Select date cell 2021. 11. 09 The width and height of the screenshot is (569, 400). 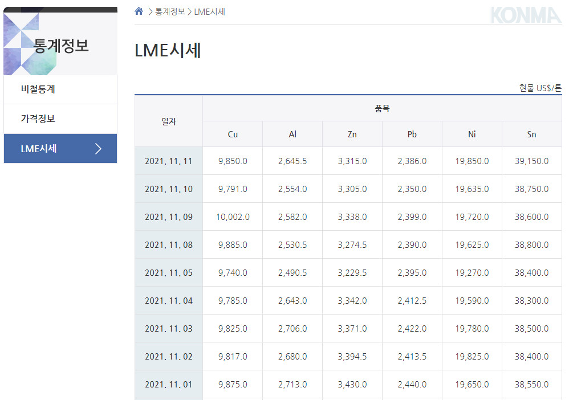click(x=169, y=217)
